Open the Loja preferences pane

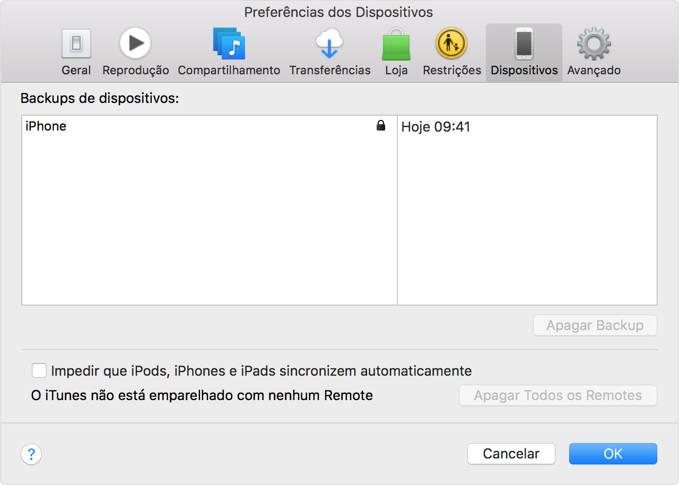(396, 52)
